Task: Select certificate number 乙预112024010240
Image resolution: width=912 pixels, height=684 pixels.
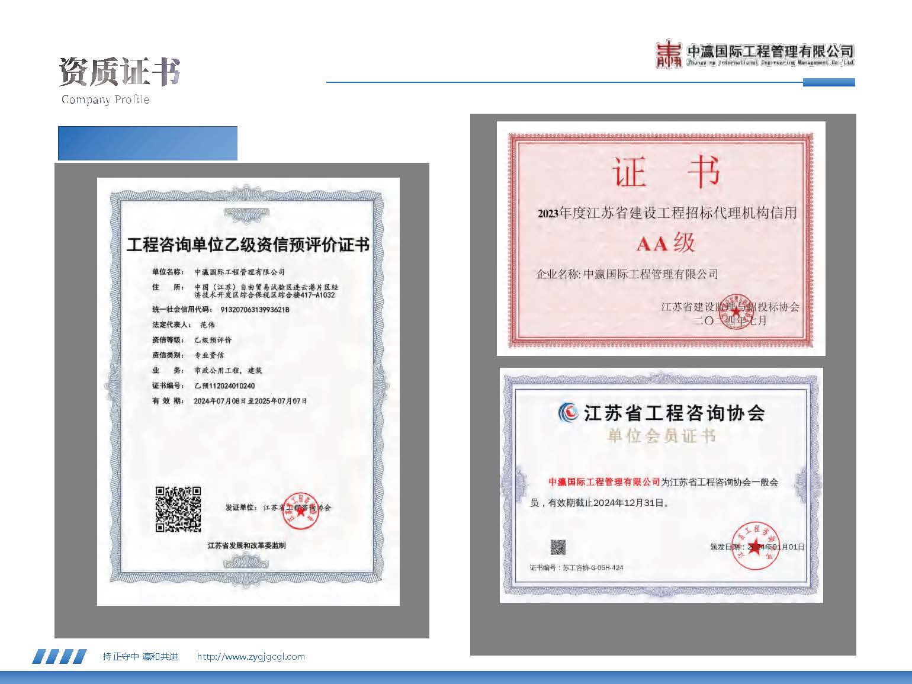Action: click(x=224, y=386)
